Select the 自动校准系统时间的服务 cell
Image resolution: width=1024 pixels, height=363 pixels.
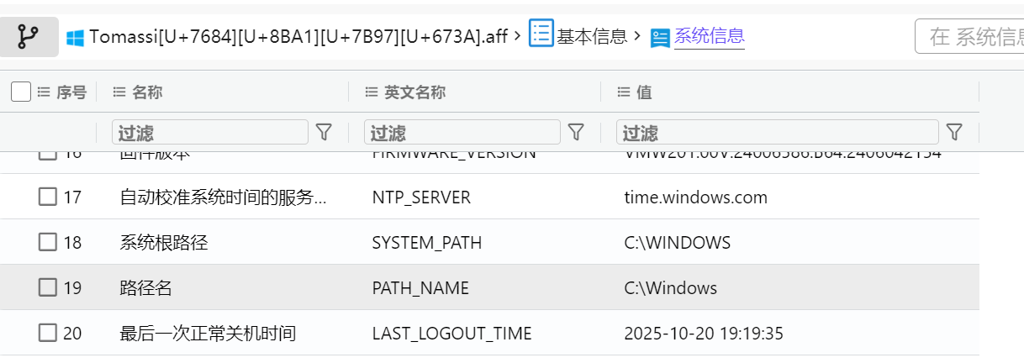click(x=223, y=197)
